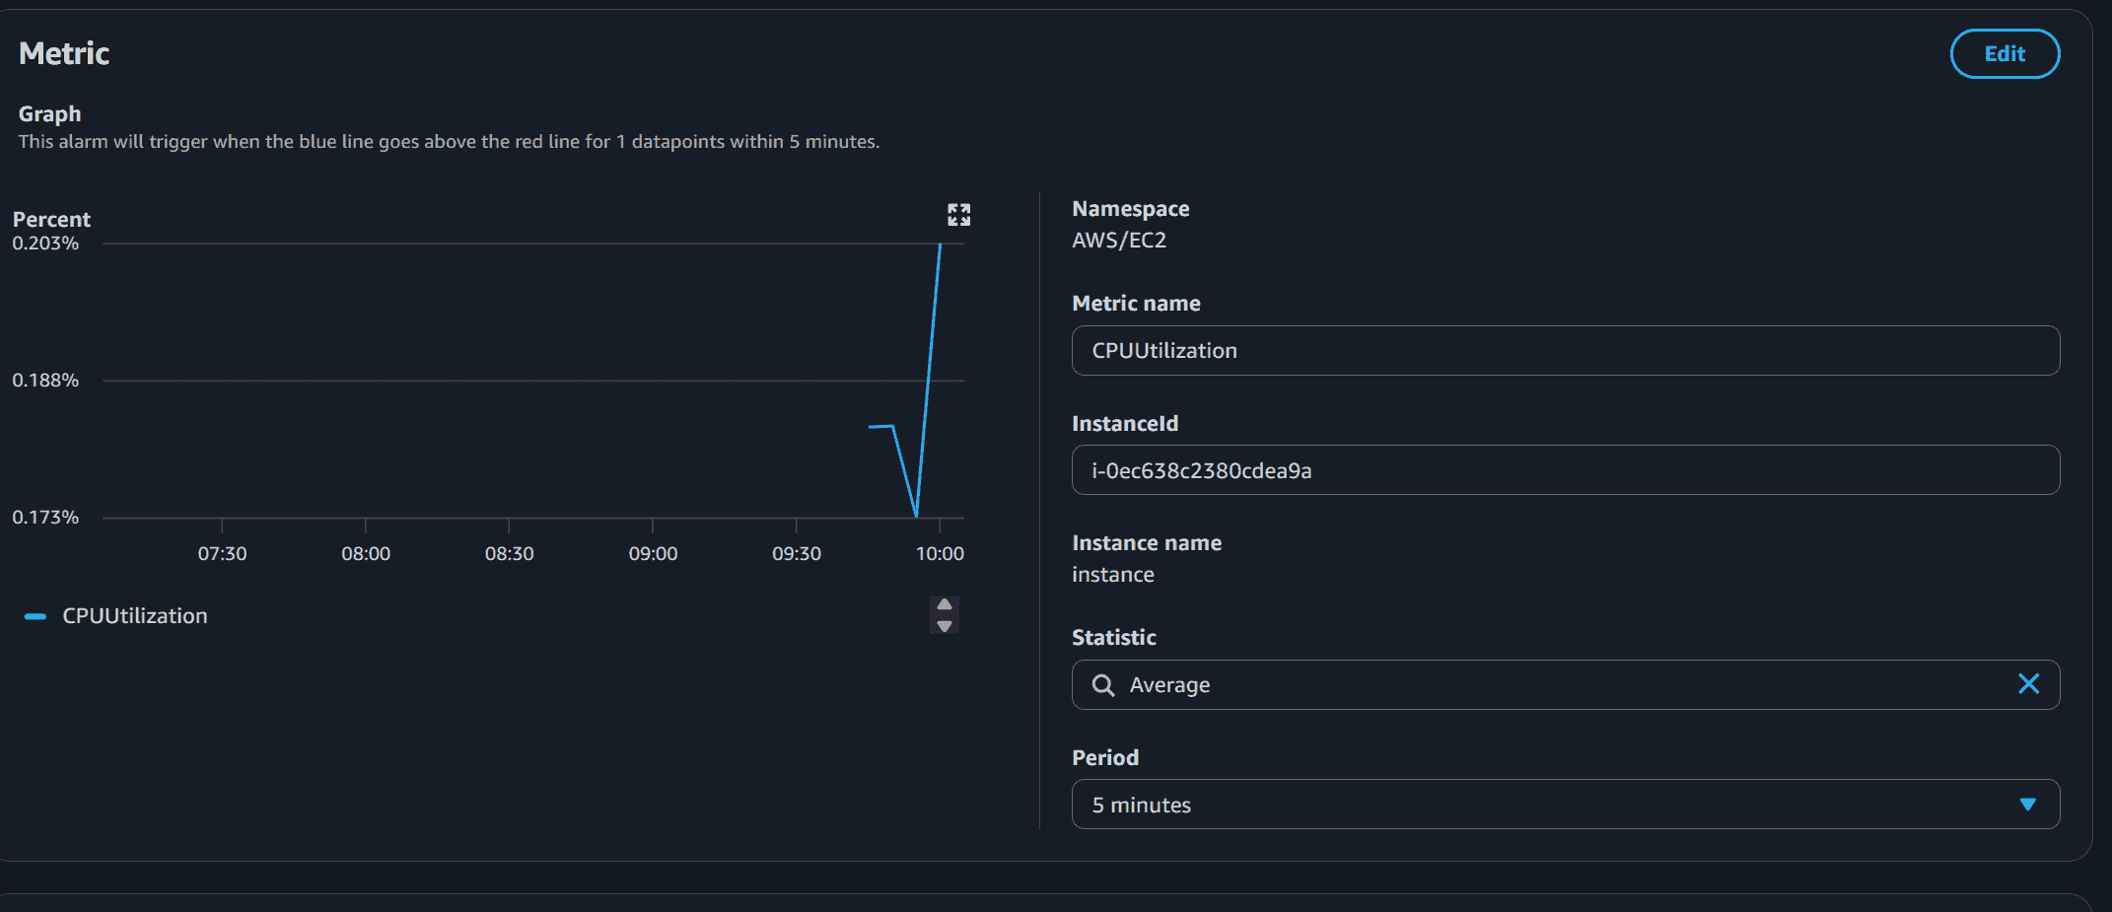
Task: Expand the graph to fullscreen view
Action: pos(958,215)
